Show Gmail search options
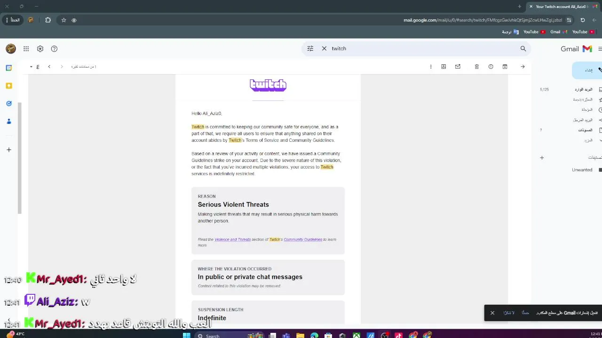This screenshot has height=338, width=602. tap(310, 48)
